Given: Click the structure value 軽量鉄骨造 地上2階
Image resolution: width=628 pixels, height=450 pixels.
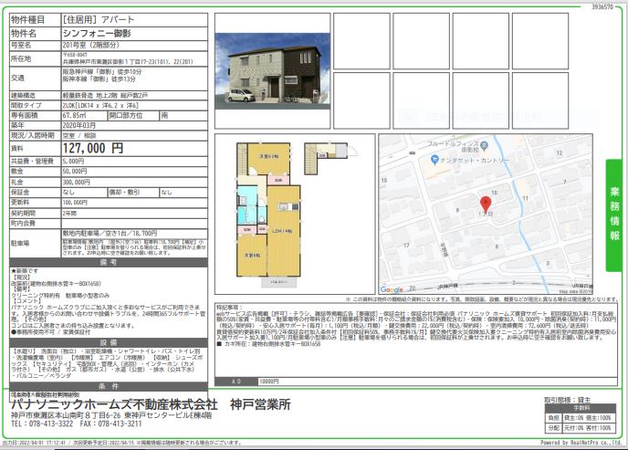Looking at the screenshot, I should tap(105, 95).
